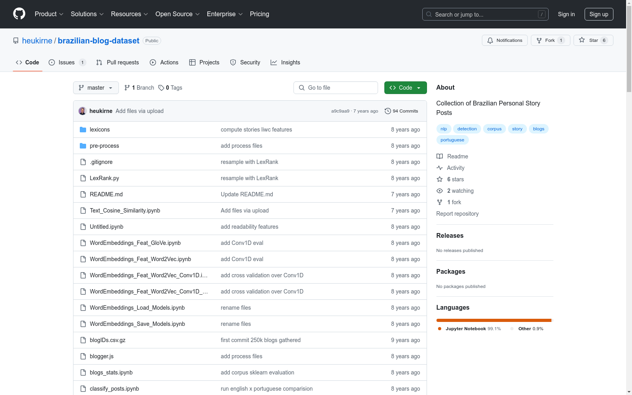Open the heukirne owner profile link
The width and height of the screenshot is (632, 395).
click(x=37, y=41)
